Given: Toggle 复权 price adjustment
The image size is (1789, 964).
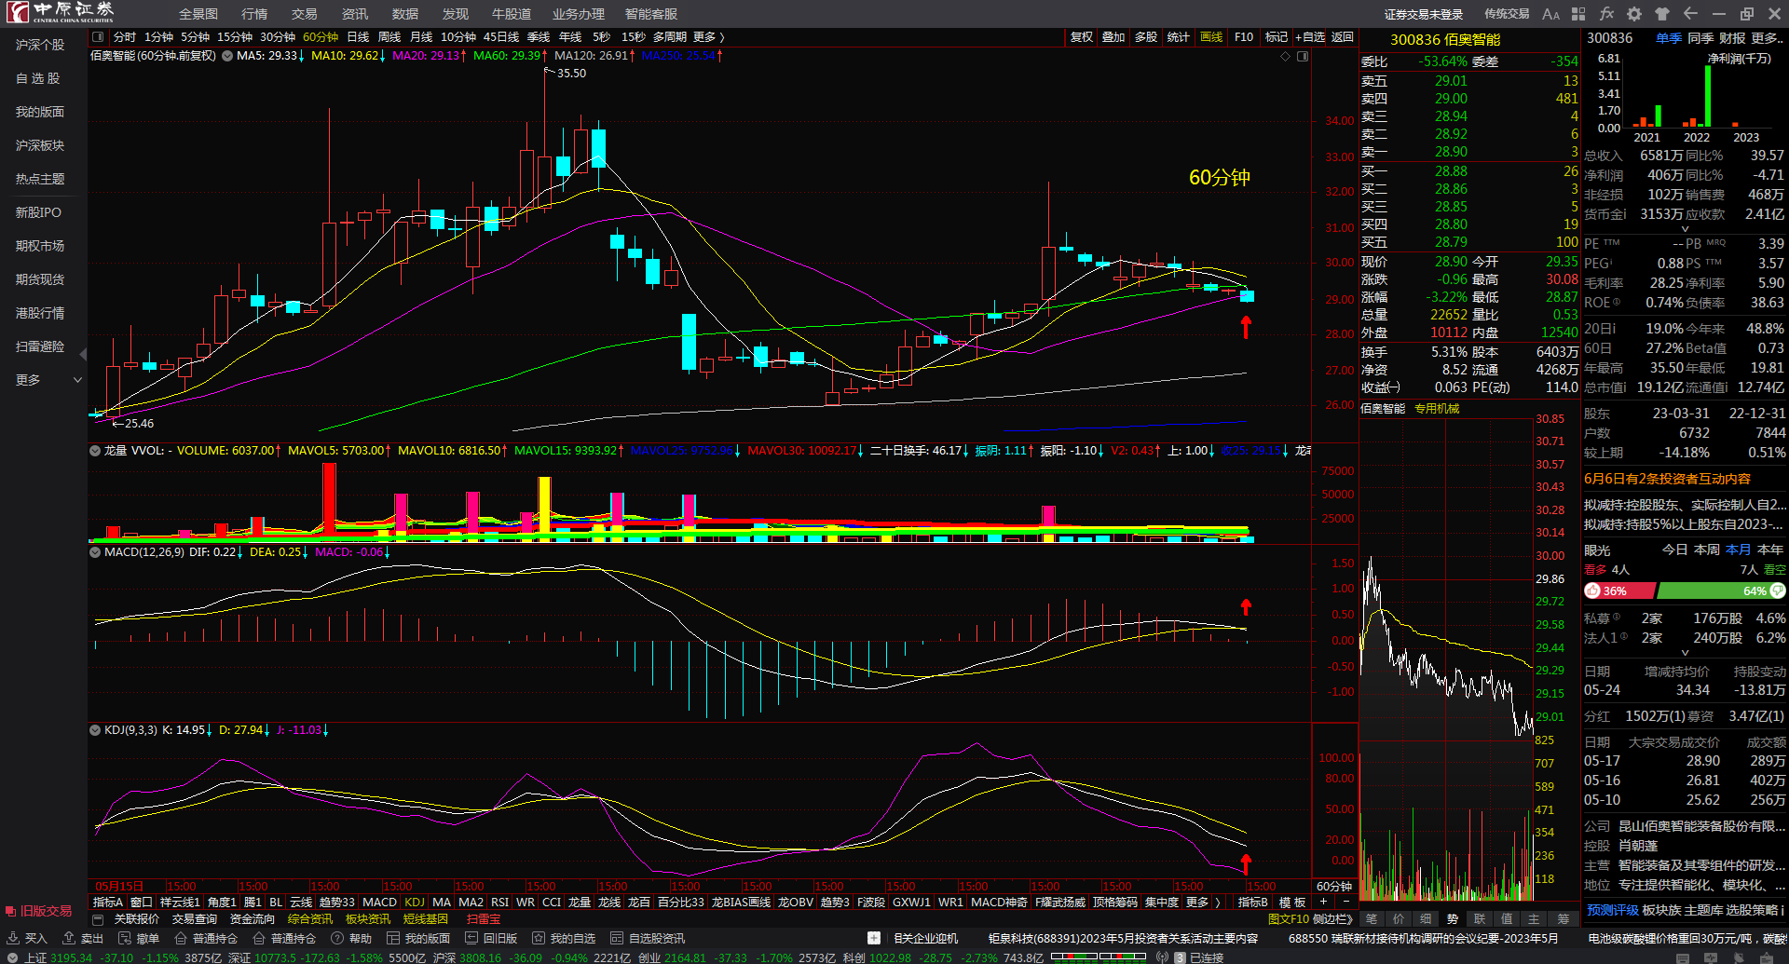Looking at the screenshot, I should (x=1081, y=37).
